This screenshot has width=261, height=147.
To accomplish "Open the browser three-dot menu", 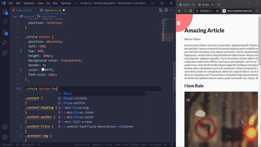I will click(x=257, y=11).
